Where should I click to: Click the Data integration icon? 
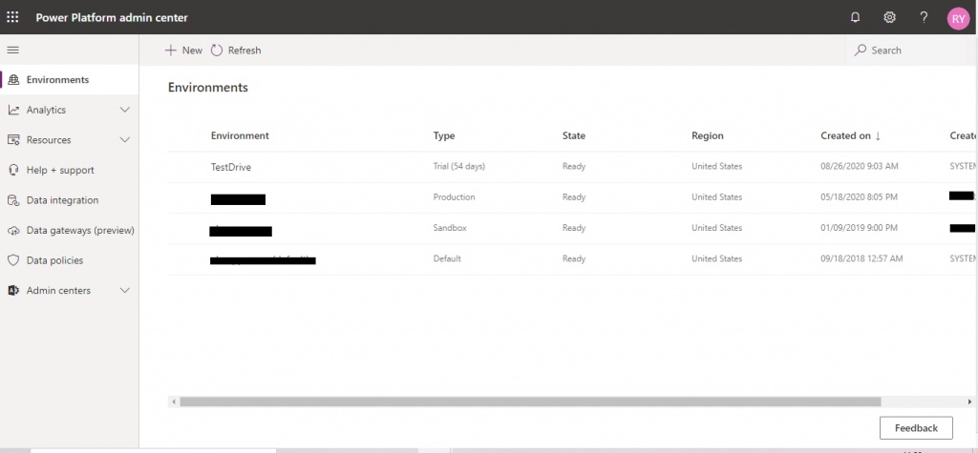13,200
